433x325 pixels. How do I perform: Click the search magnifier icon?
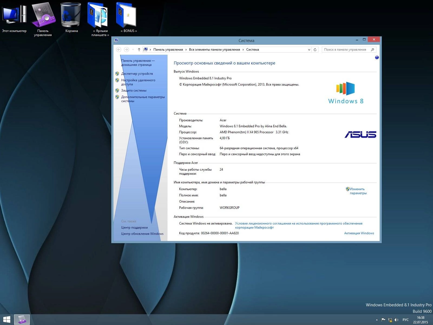[x=372, y=50]
